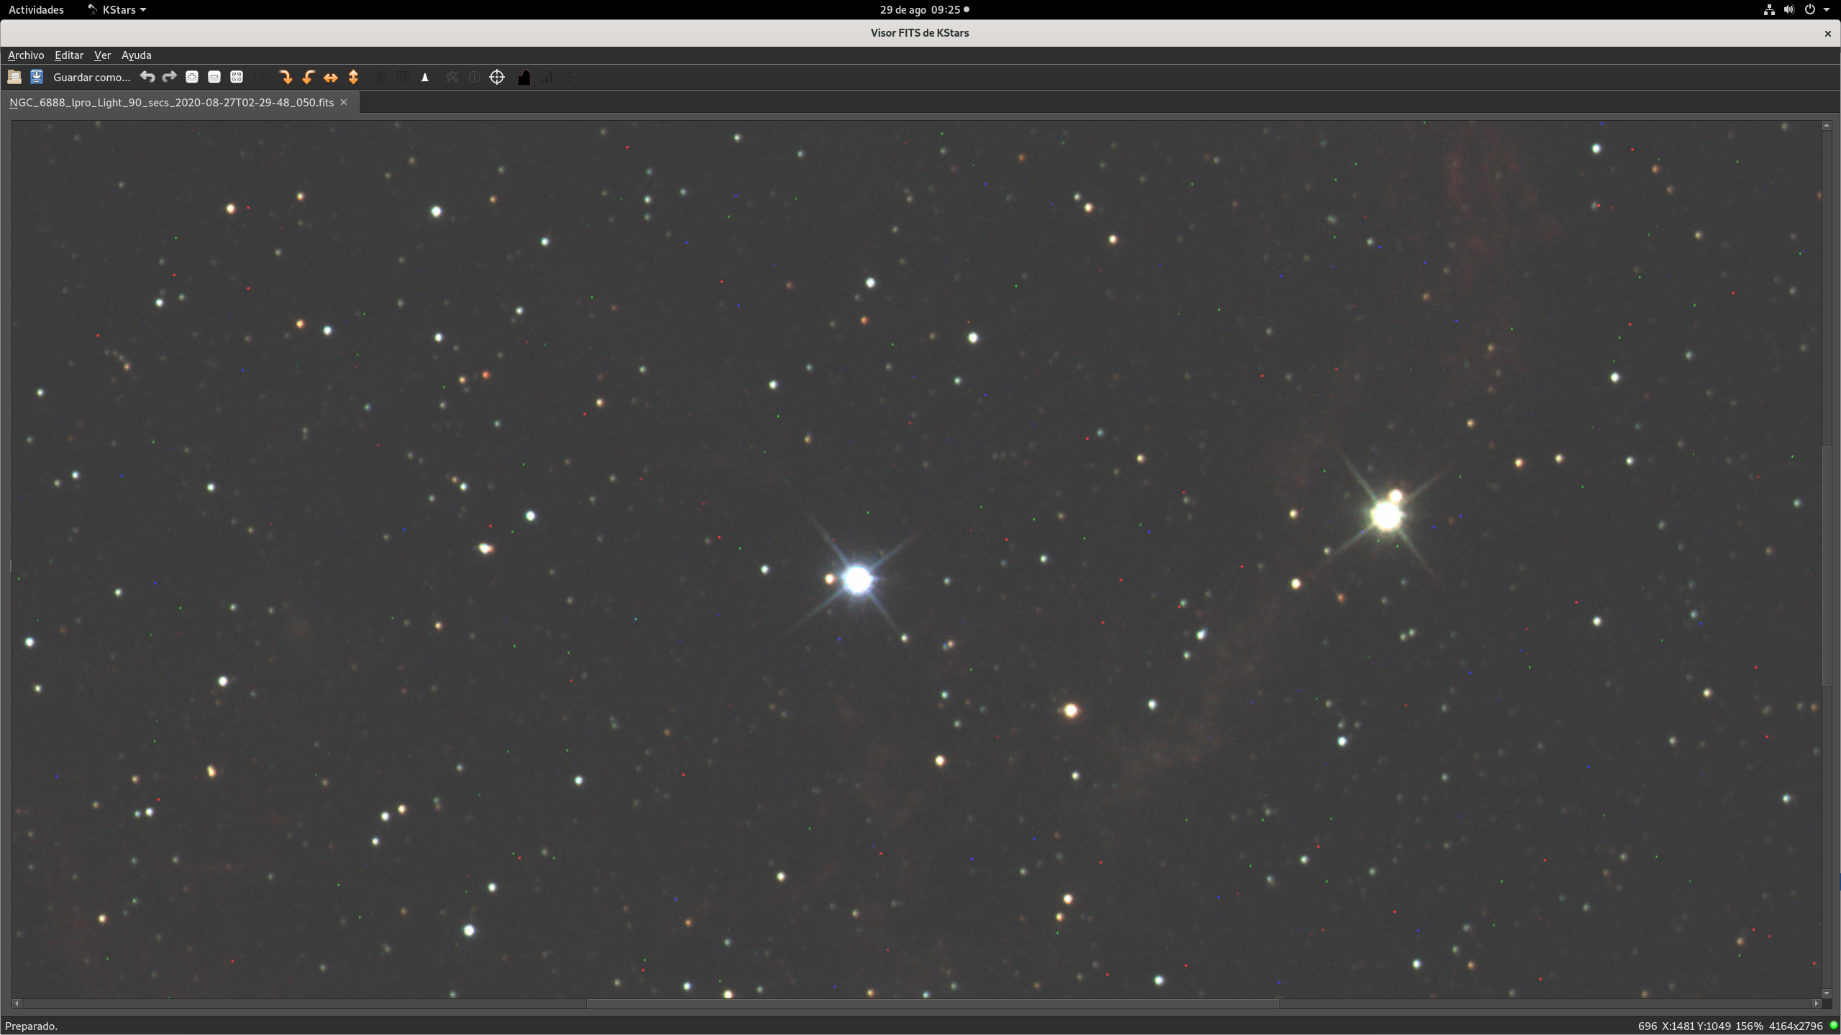Flip the image horizontally

331,77
